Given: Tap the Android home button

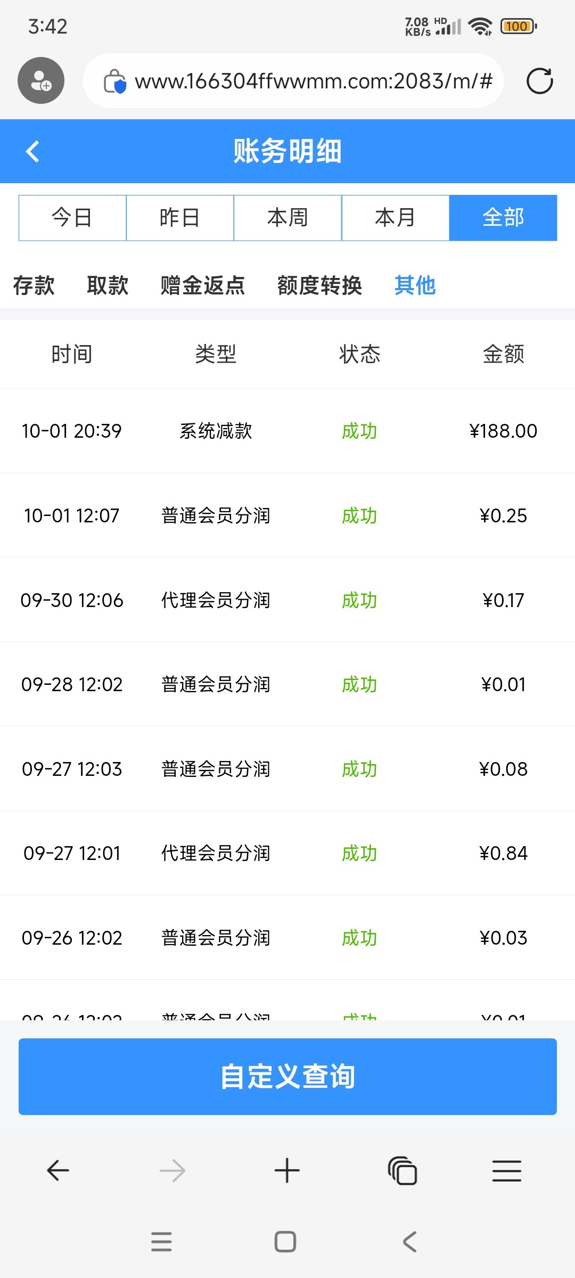Looking at the screenshot, I should (285, 1242).
